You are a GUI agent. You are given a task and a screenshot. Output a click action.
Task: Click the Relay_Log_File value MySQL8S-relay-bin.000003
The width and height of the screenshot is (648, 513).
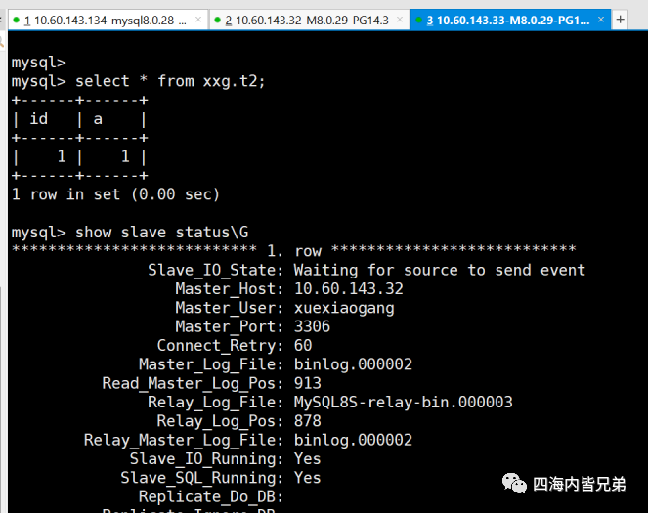pos(404,403)
